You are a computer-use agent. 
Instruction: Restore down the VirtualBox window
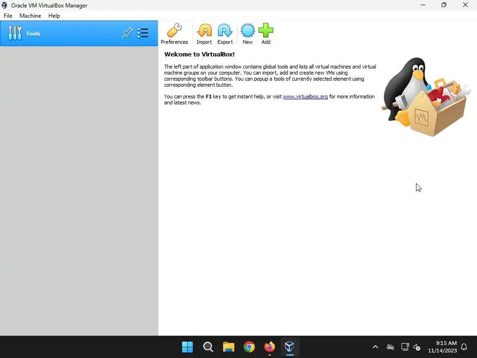pyautogui.click(x=444, y=5)
